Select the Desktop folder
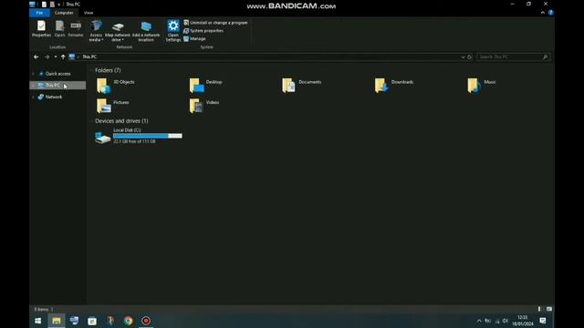The width and height of the screenshot is (584, 328). point(205,85)
